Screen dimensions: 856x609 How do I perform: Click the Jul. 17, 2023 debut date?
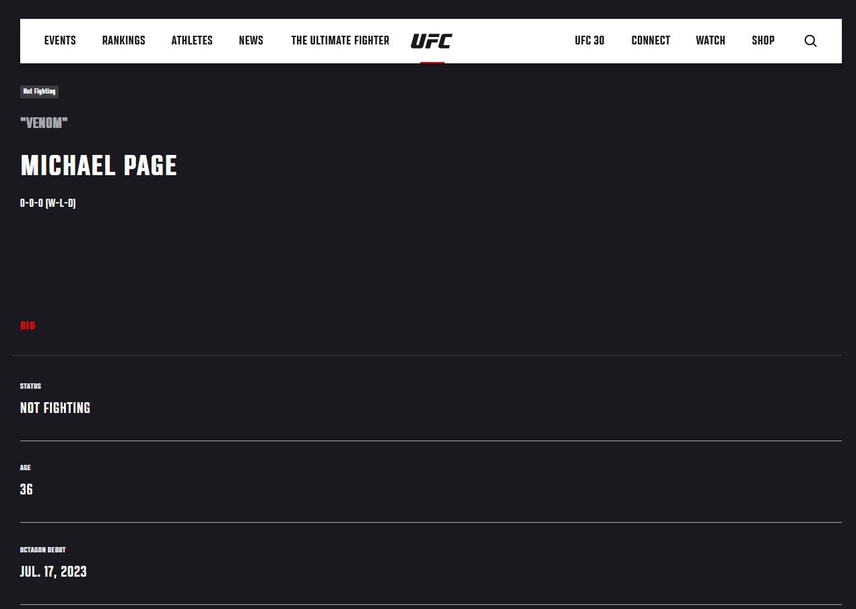[53, 572]
